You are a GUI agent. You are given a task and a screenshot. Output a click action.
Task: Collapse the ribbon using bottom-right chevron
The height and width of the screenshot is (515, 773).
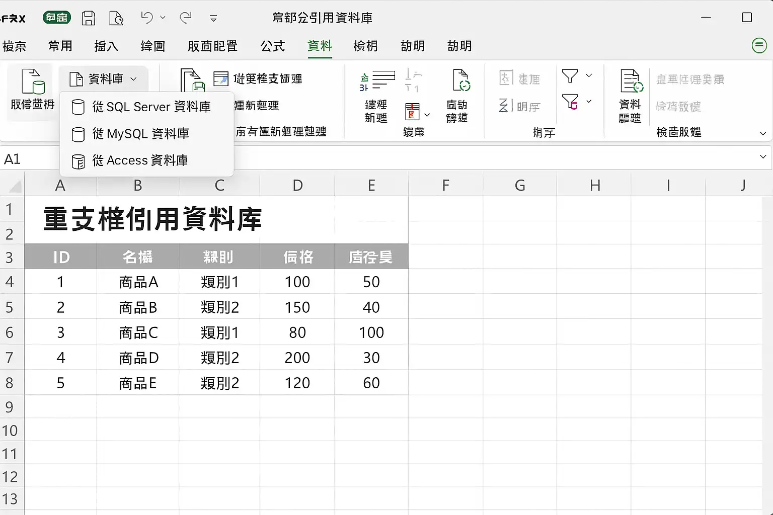[x=763, y=133]
